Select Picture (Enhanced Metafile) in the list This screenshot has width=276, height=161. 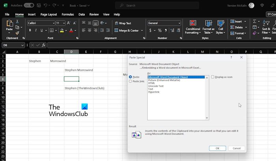[x=164, y=80]
